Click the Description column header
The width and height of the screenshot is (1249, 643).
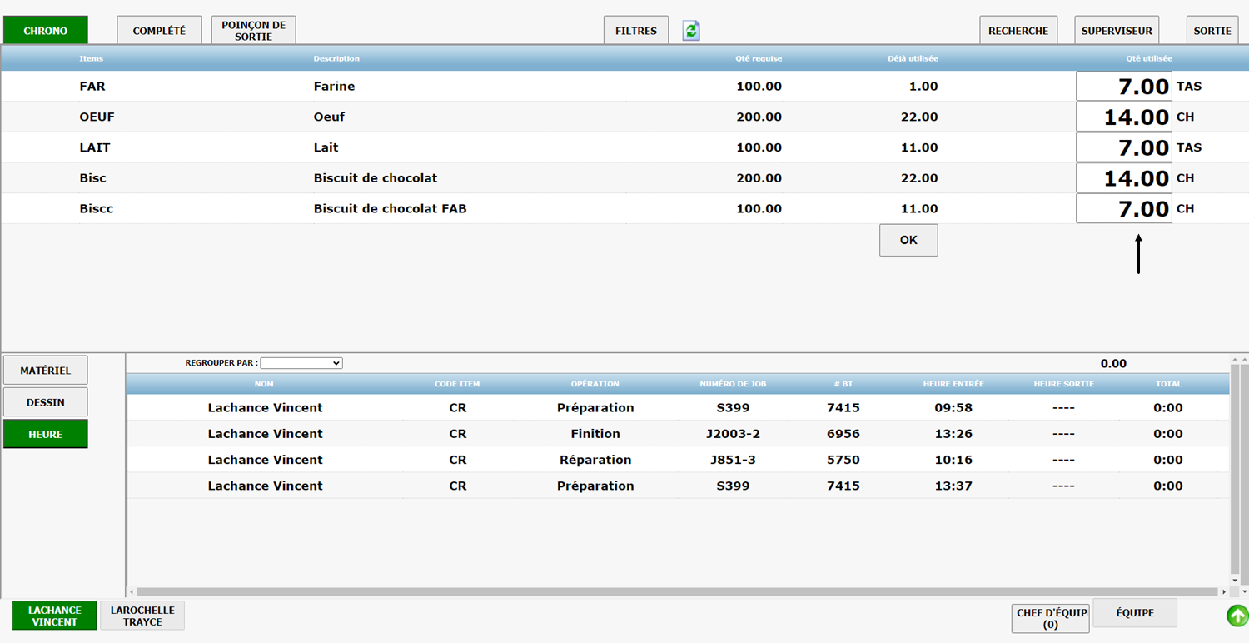click(x=336, y=58)
